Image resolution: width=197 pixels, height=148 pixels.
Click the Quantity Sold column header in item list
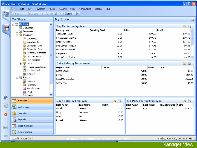[x=106, y=30]
